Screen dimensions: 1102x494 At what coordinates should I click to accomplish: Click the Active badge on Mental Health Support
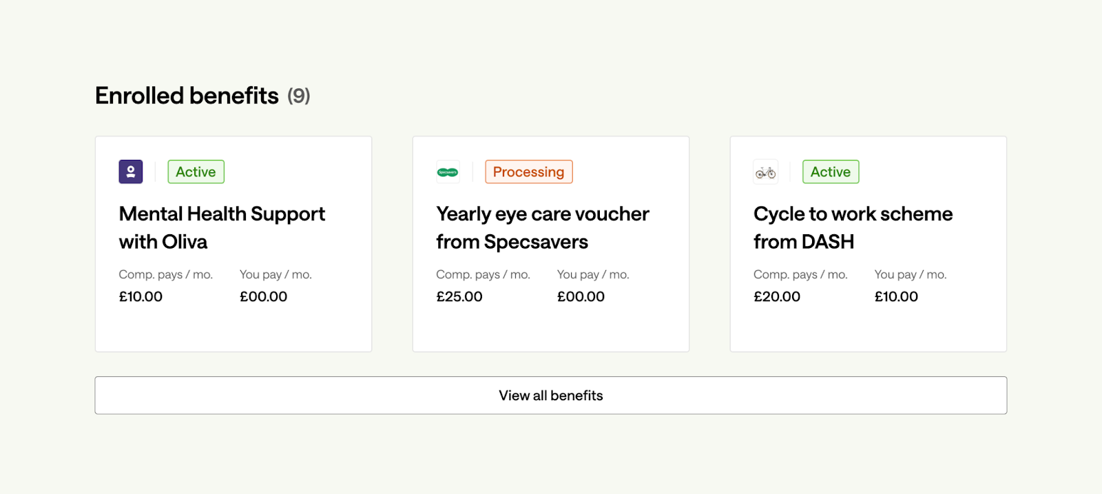(x=196, y=172)
